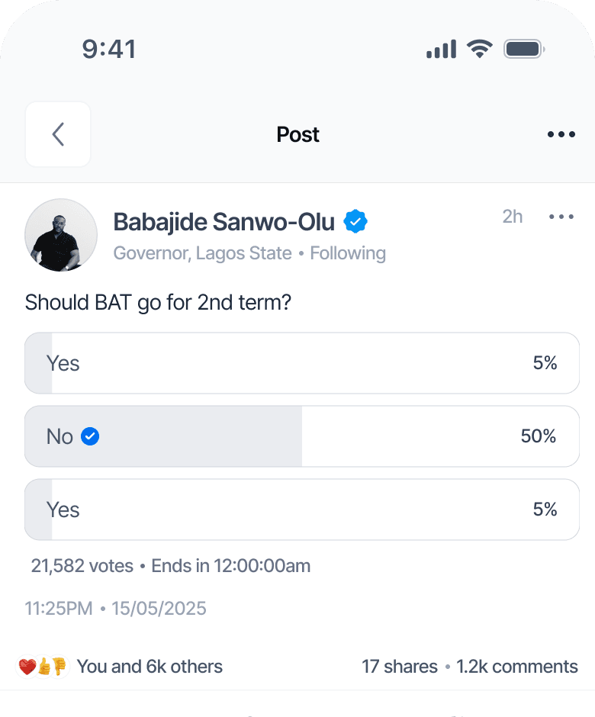Tap the battery icon in status bar

pyautogui.click(x=523, y=50)
